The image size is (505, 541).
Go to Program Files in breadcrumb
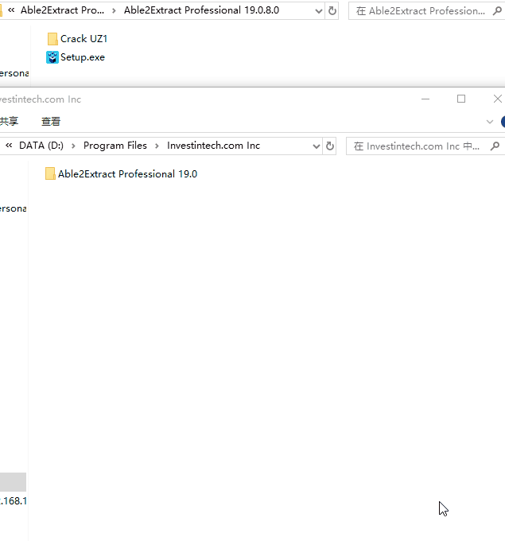(115, 146)
